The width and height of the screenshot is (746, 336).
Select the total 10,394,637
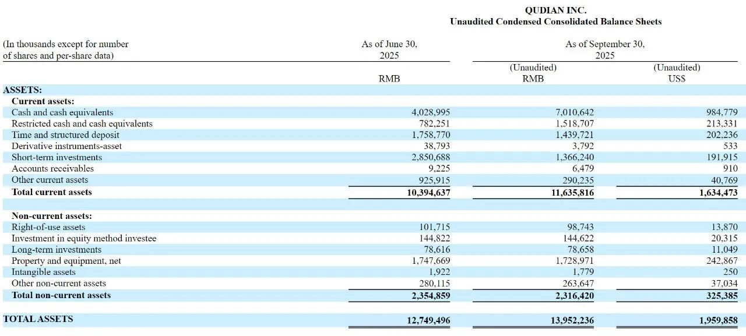click(x=428, y=192)
